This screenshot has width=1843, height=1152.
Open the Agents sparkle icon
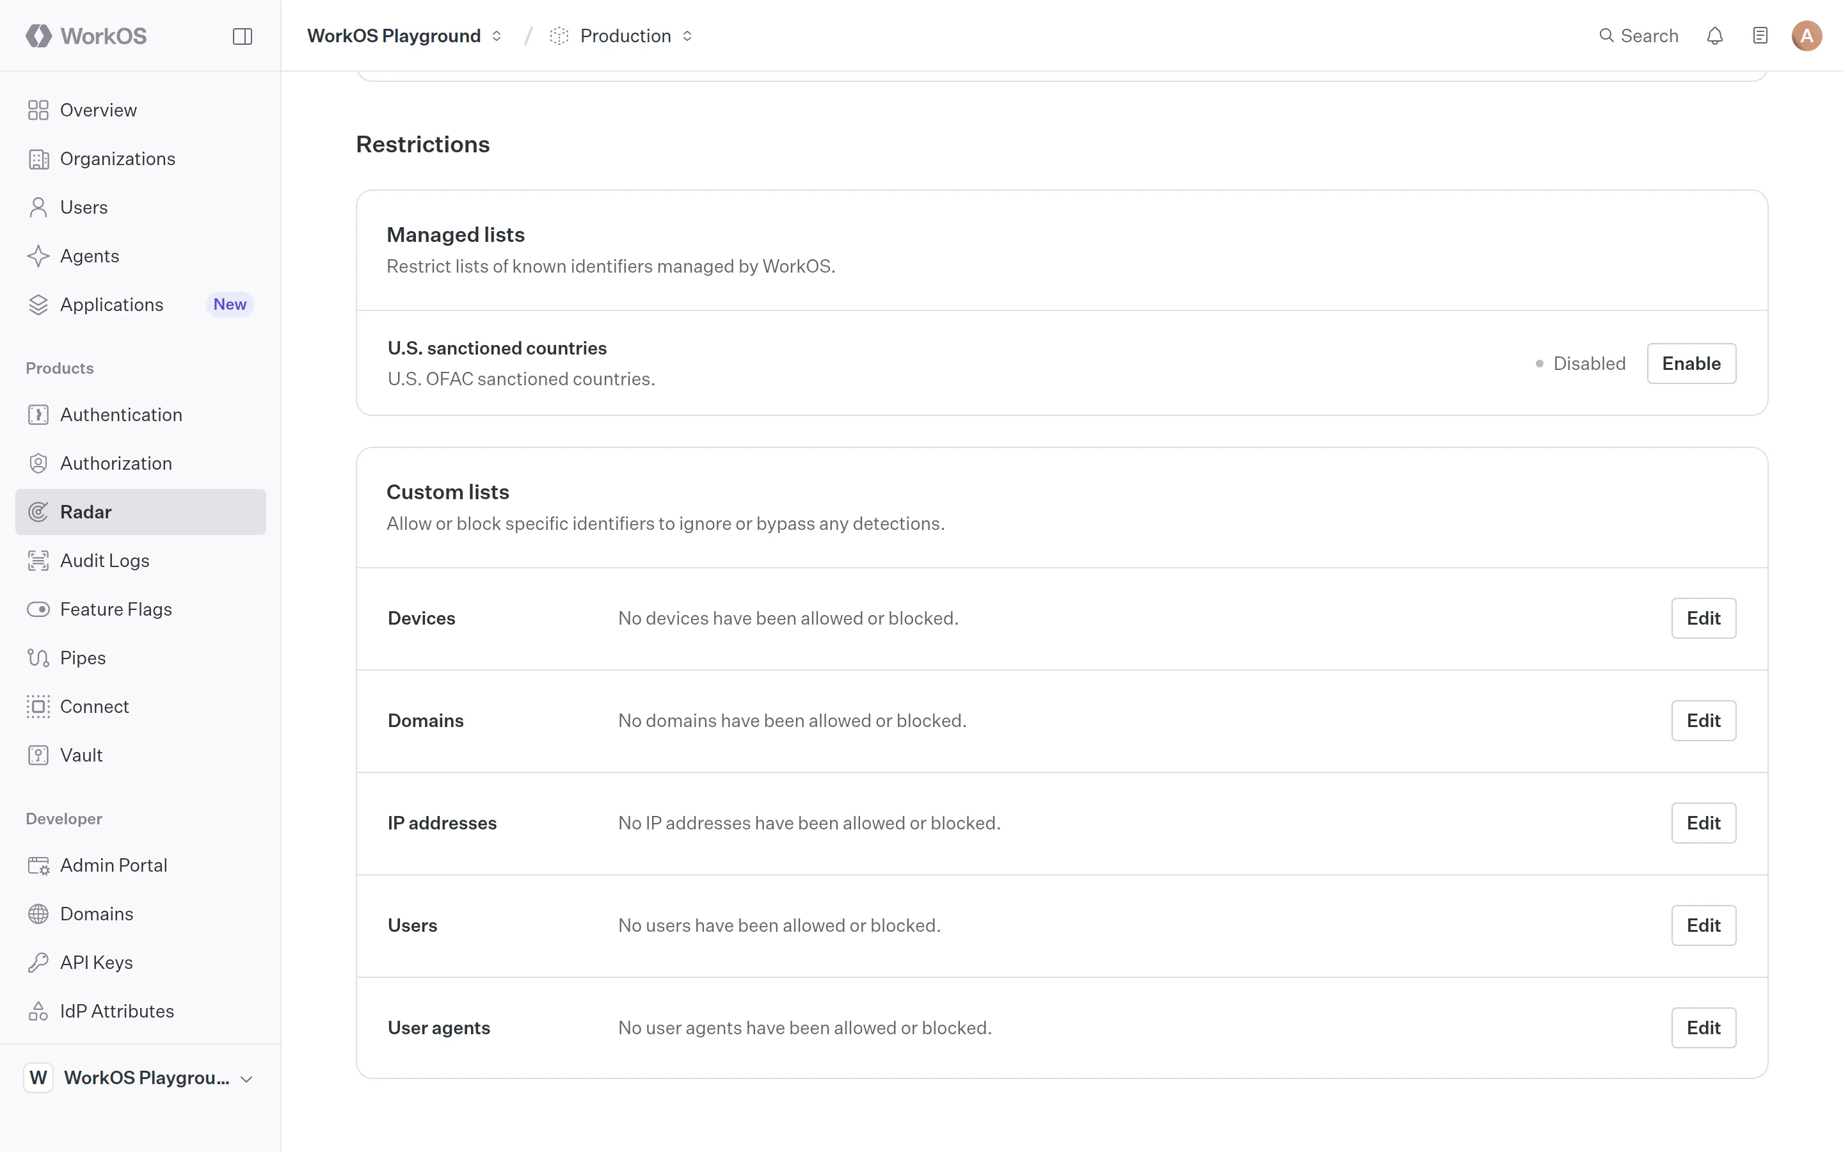(38, 256)
